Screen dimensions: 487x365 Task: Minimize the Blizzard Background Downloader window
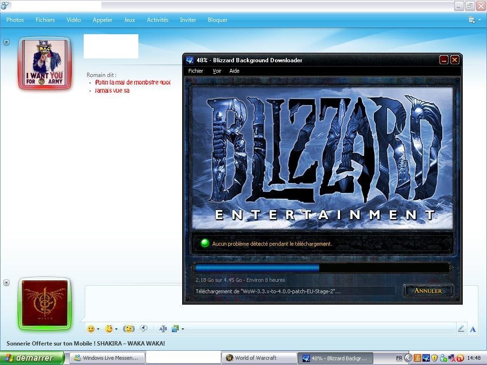(x=444, y=59)
